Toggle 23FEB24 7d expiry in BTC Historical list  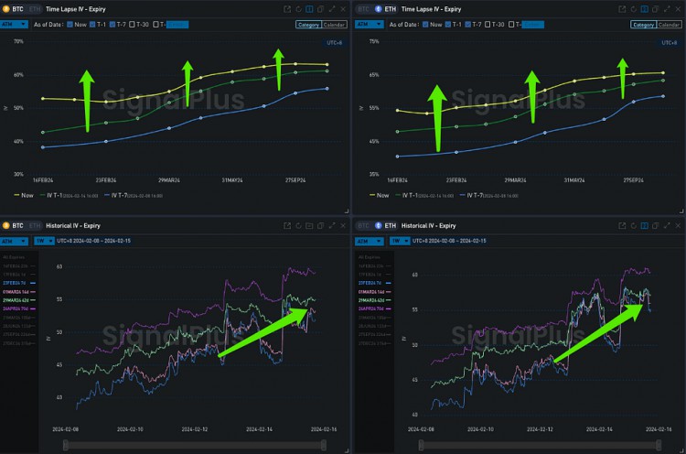[19, 283]
